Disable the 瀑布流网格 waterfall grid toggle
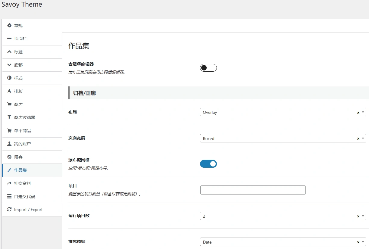 pos(208,163)
